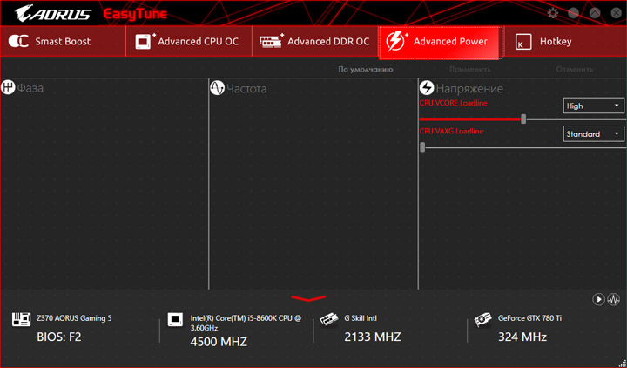This screenshot has height=368, width=627.
Task: Switch to Advanced CPU OC tab
Action: click(x=189, y=42)
